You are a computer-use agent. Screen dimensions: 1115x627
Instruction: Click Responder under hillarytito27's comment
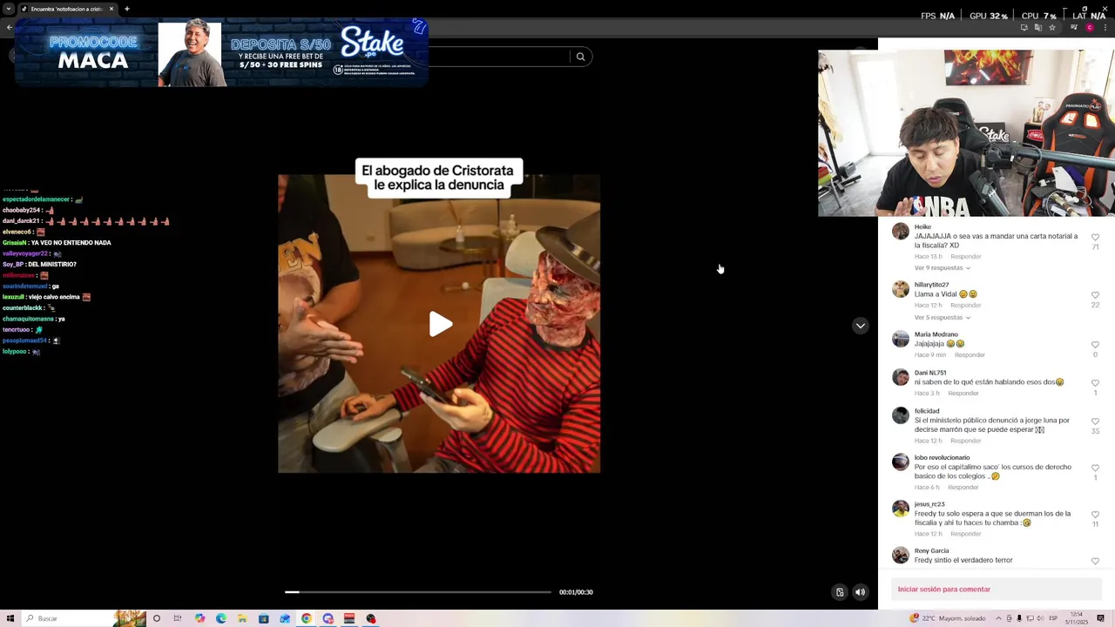[x=966, y=306]
